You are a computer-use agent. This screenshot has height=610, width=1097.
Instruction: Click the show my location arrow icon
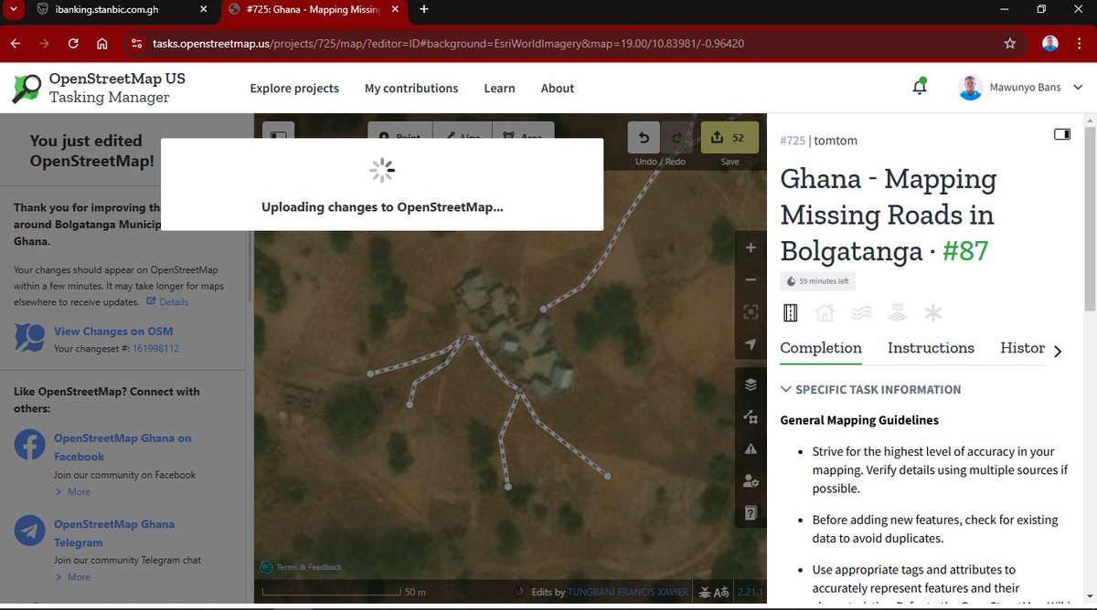(751, 344)
